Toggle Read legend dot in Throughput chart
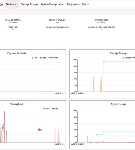 click(x=44, y=109)
